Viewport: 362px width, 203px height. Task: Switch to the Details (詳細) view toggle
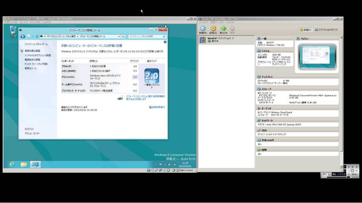point(306,30)
